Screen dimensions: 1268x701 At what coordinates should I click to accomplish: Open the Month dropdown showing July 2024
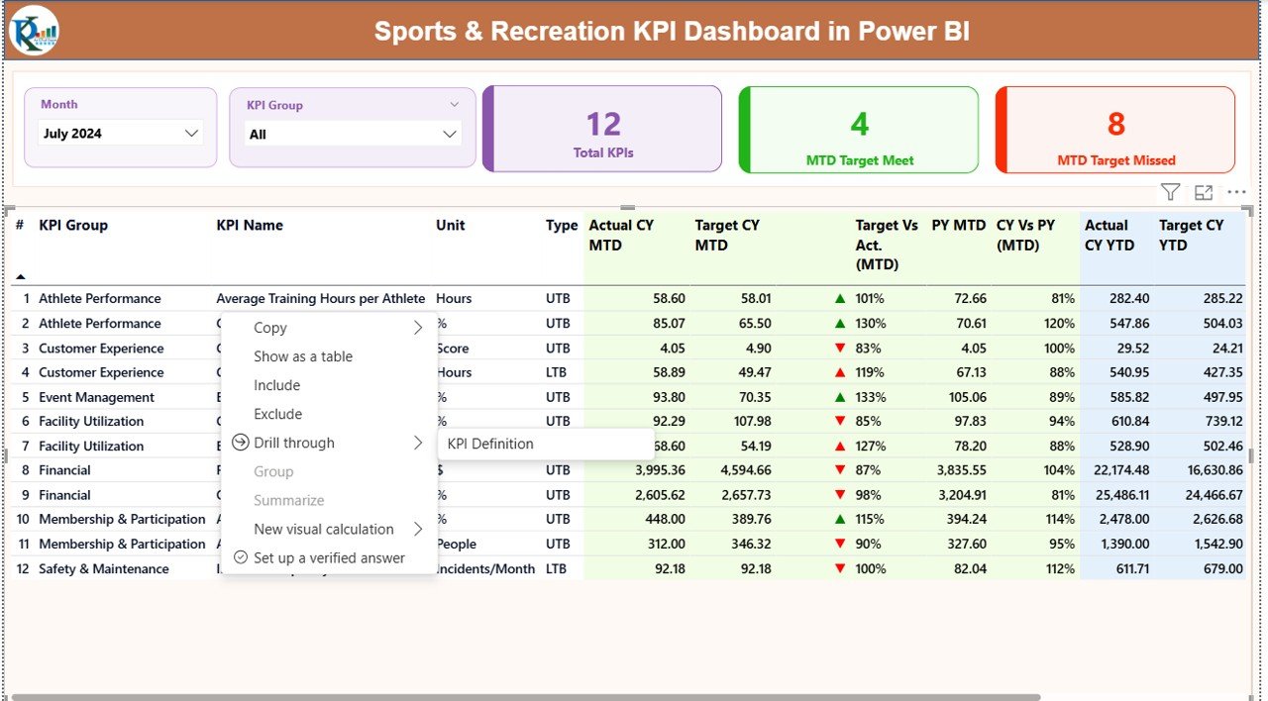coord(119,131)
